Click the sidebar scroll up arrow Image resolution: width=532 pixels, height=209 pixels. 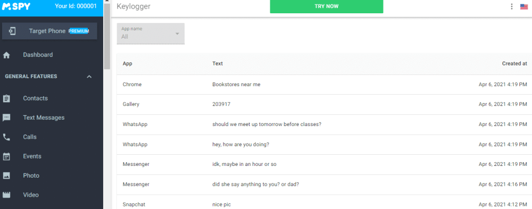pos(107,2)
